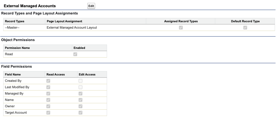Click the Page Layout Assignment column header

(x=64, y=21)
